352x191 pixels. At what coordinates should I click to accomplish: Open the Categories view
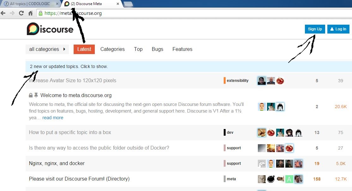click(x=112, y=49)
